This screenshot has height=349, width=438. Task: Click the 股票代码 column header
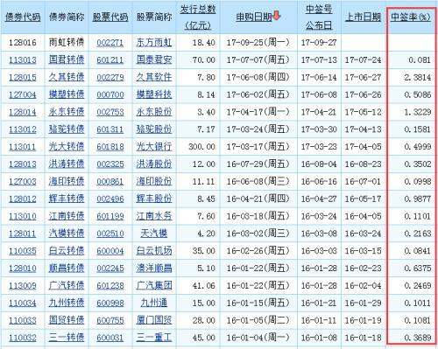tap(110, 17)
